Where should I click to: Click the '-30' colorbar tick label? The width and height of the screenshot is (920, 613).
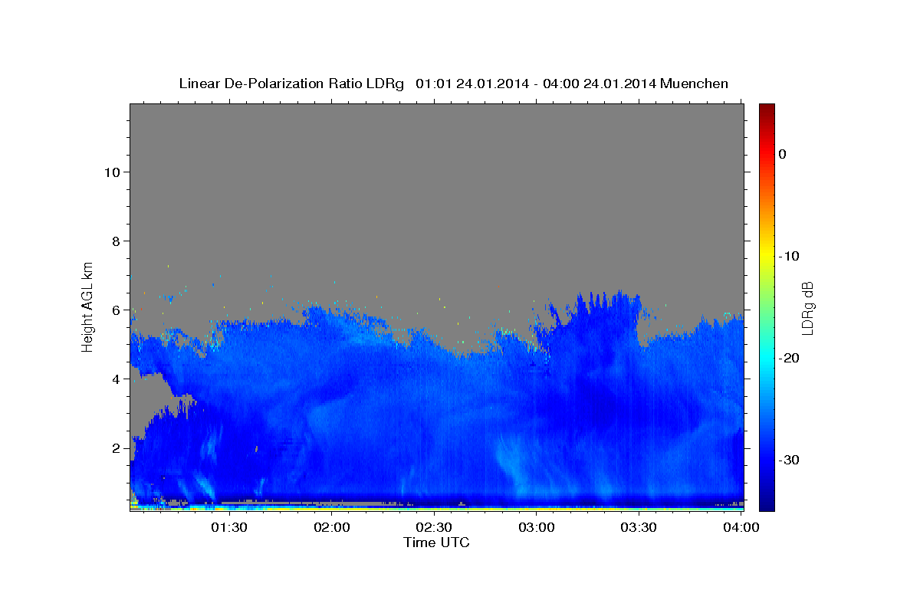[x=790, y=460]
